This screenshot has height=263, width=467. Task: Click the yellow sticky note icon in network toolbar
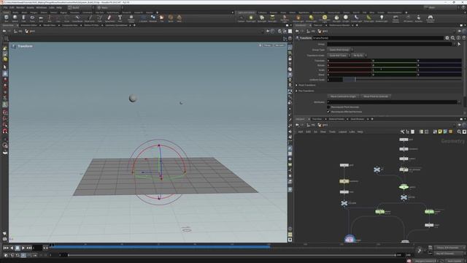tap(440, 131)
